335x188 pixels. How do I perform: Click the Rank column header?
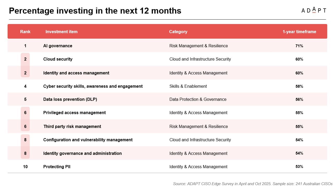pyautogui.click(x=25, y=32)
